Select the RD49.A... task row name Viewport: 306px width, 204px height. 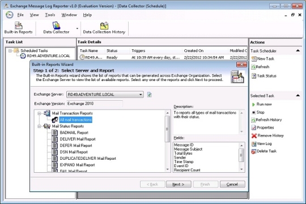pos(93,57)
